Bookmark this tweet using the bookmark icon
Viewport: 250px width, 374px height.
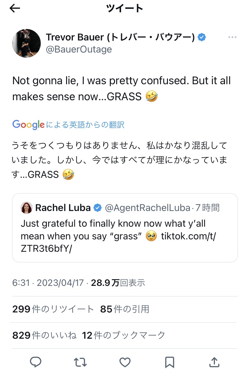click(169, 362)
